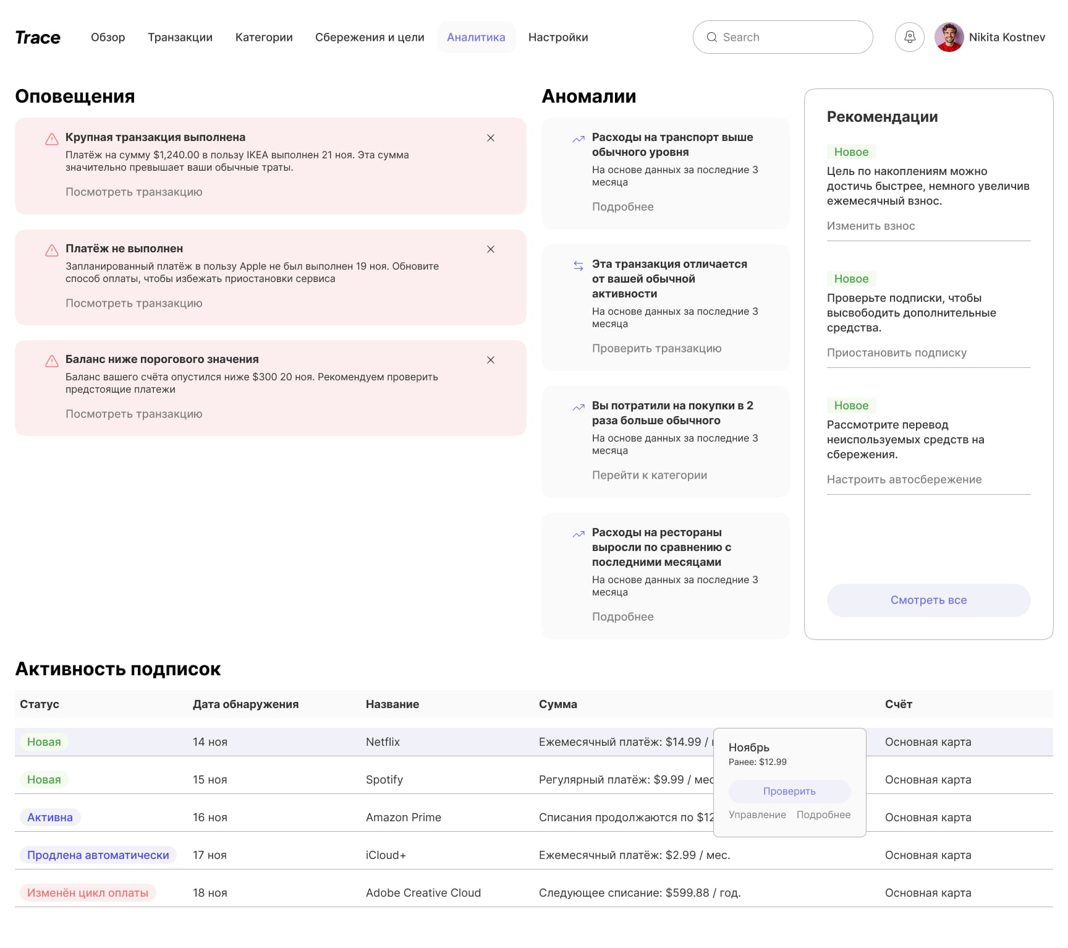The height and width of the screenshot is (948, 1068).
Task: Click 'Проверить' button in Ноябрь popup
Action: pos(789,792)
